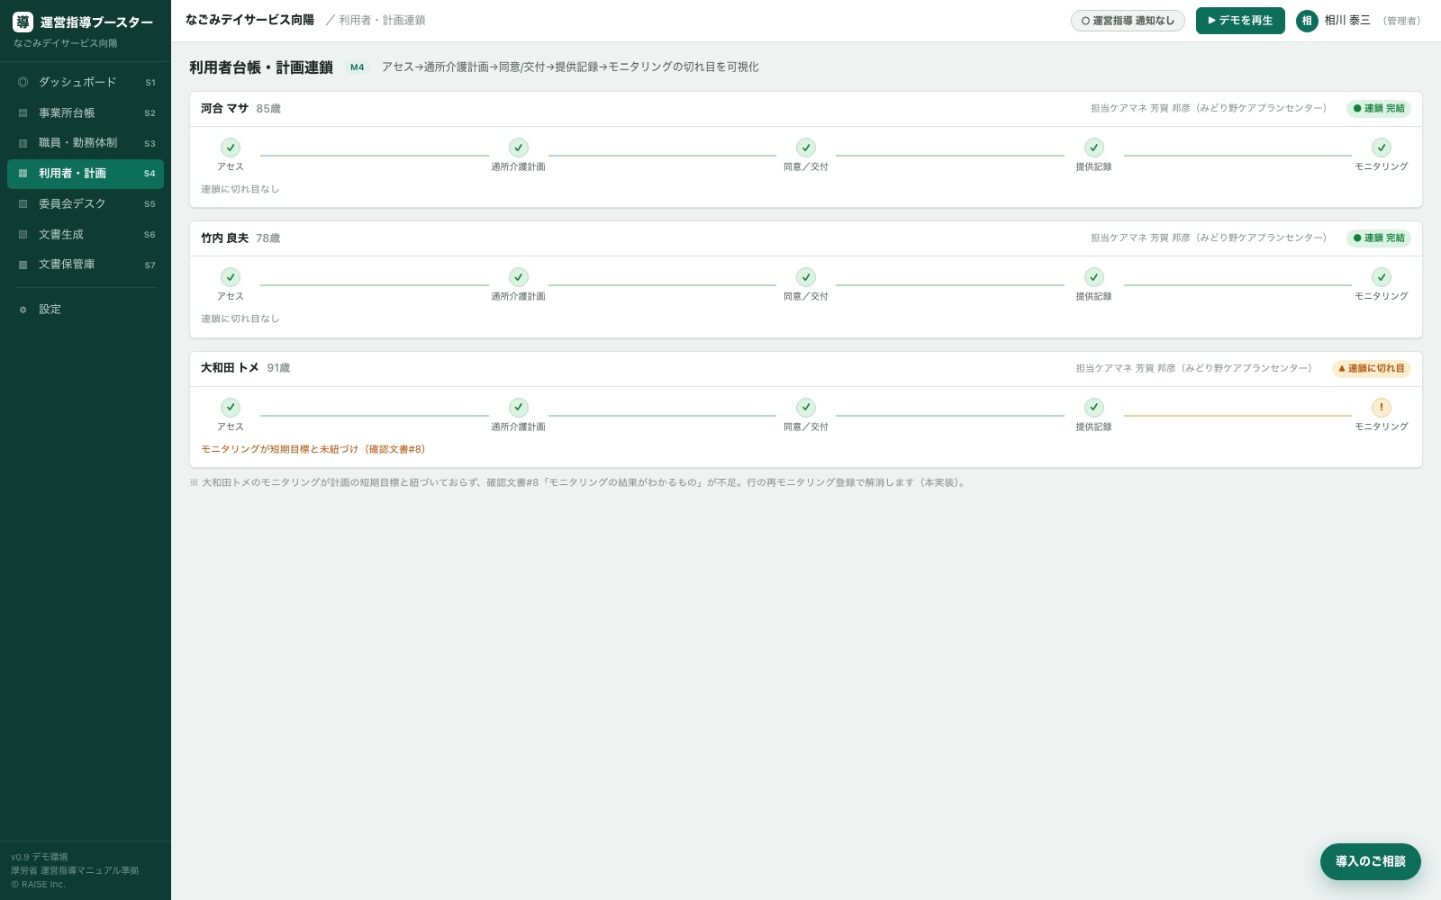Screen dimensions: 1441x900
Task: Click the 委員会デスク sidebar icon
Action: (x=23, y=203)
